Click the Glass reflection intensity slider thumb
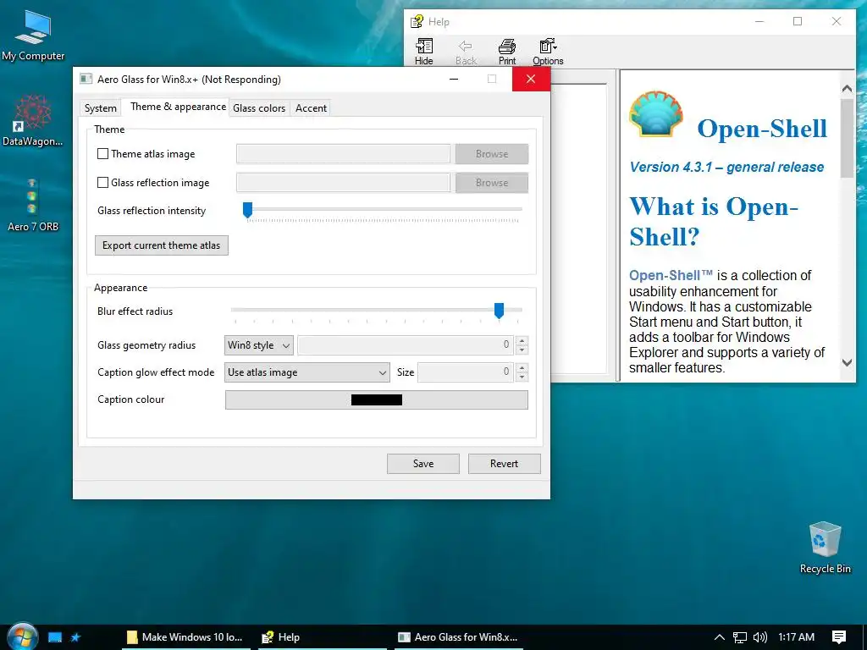This screenshot has width=867, height=650. 248,210
